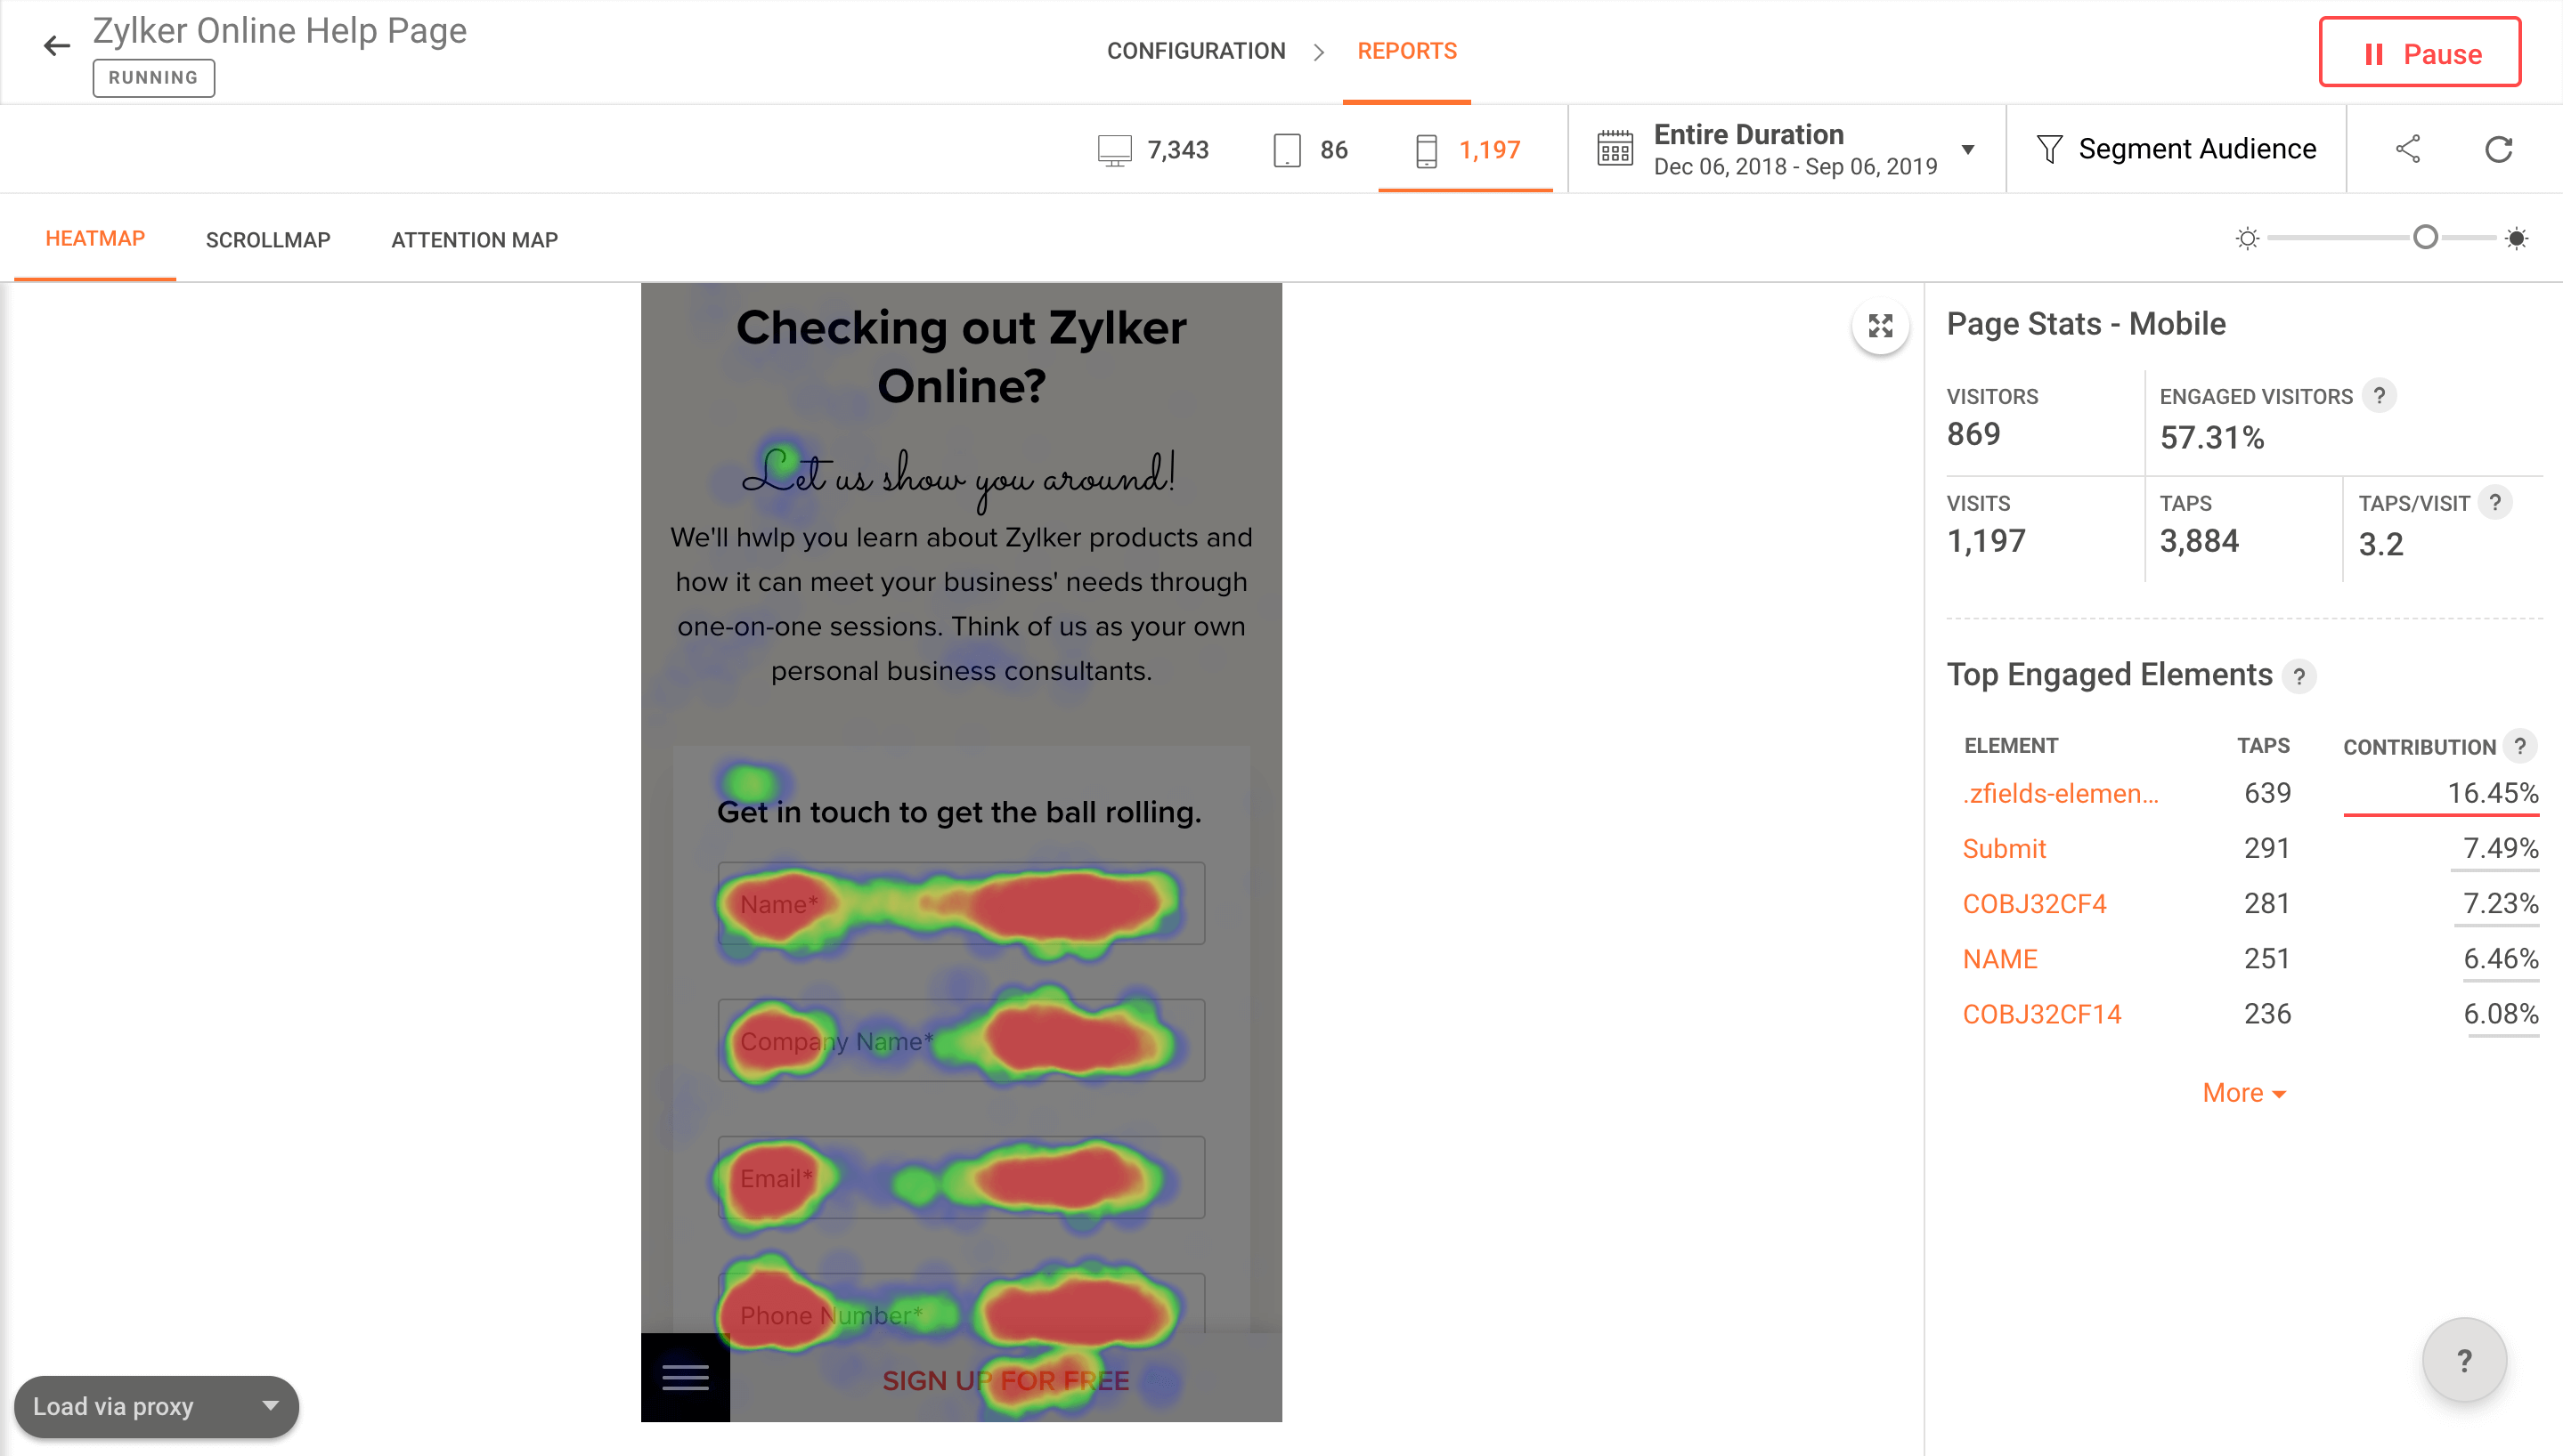Click the refresh report icon

pos(2498,150)
